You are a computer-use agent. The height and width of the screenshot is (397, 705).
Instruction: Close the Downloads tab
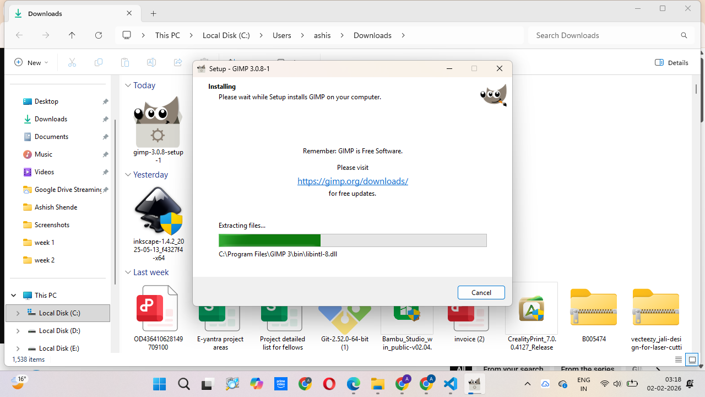(x=129, y=13)
